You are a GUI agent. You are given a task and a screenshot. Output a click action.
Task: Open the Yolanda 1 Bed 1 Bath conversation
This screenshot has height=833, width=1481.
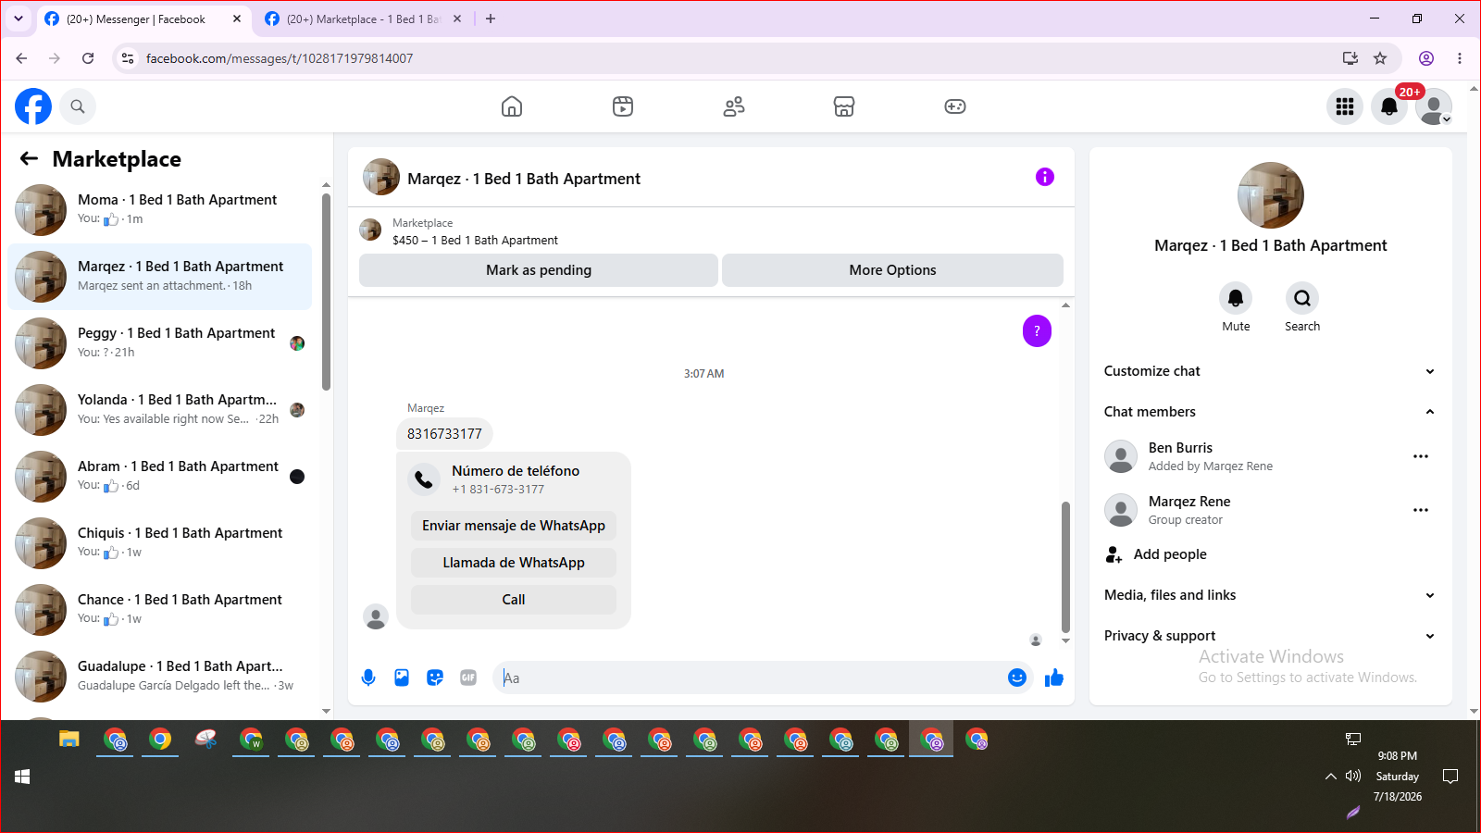(x=159, y=410)
